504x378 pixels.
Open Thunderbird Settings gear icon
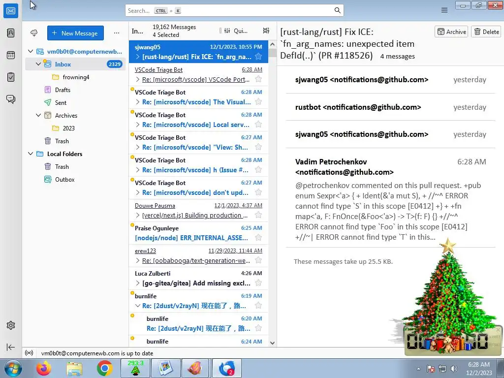(x=11, y=325)
